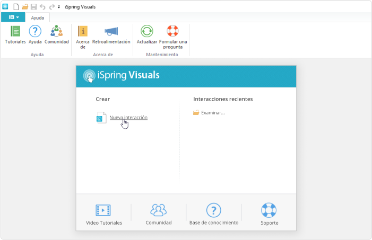
Task: Click the Mantenimiento group label
Action: click(x=162, y=55)
